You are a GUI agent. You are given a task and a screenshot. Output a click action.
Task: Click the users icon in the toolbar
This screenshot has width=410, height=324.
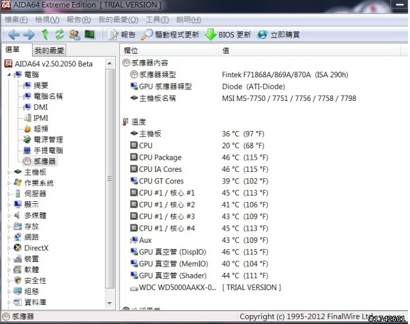[x=75, y=35]
